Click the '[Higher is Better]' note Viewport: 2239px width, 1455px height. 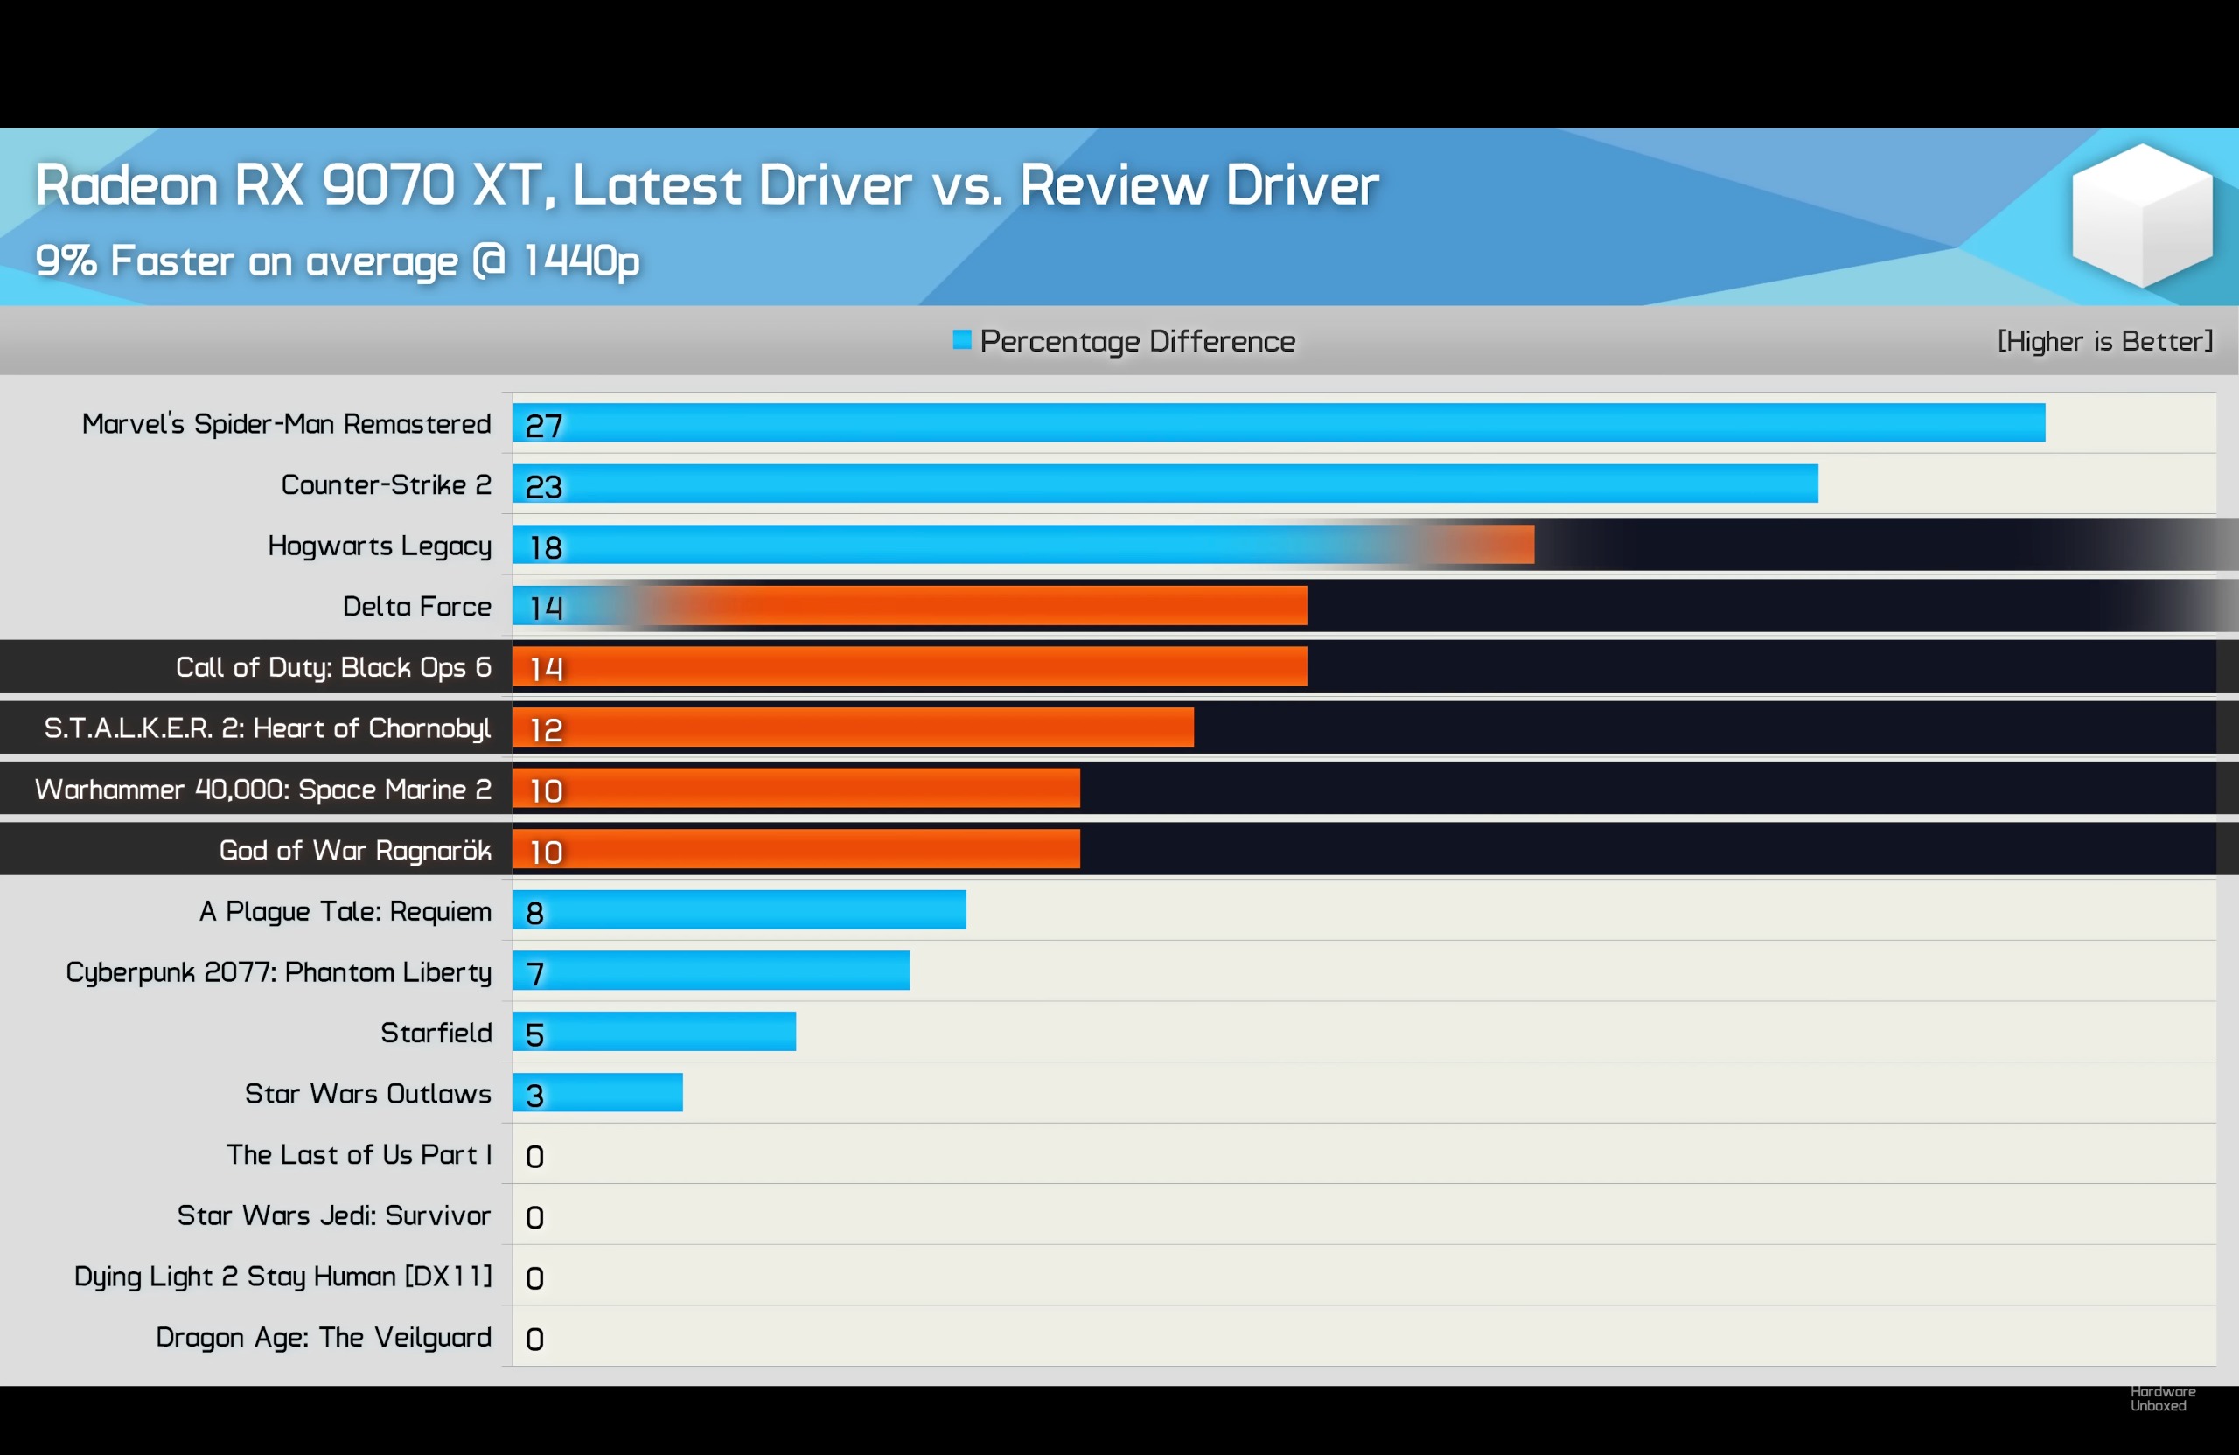[x=2105, y=340]
